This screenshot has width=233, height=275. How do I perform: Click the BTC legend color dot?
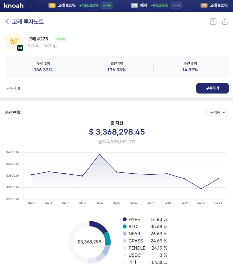tap(125, 226)
